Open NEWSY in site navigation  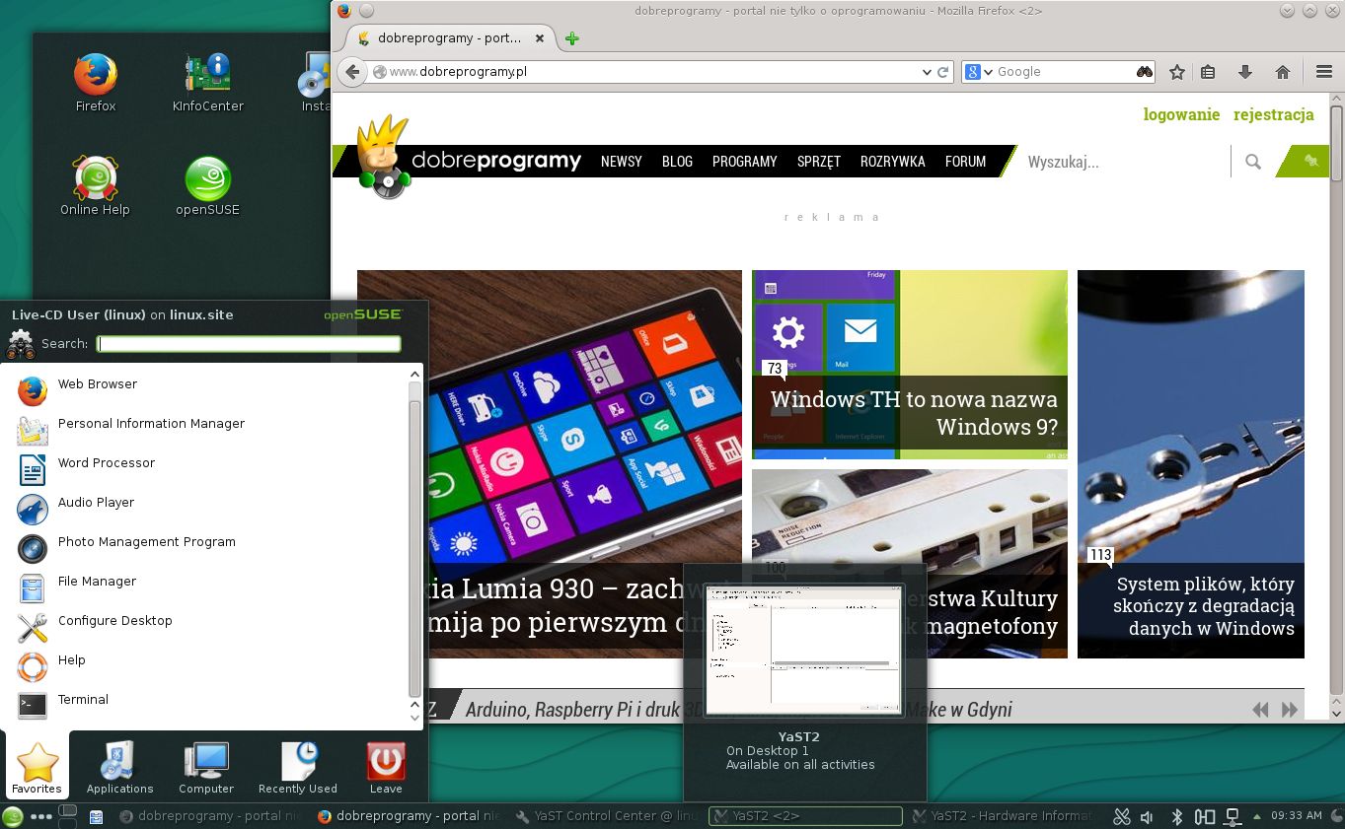coord(622,162)
